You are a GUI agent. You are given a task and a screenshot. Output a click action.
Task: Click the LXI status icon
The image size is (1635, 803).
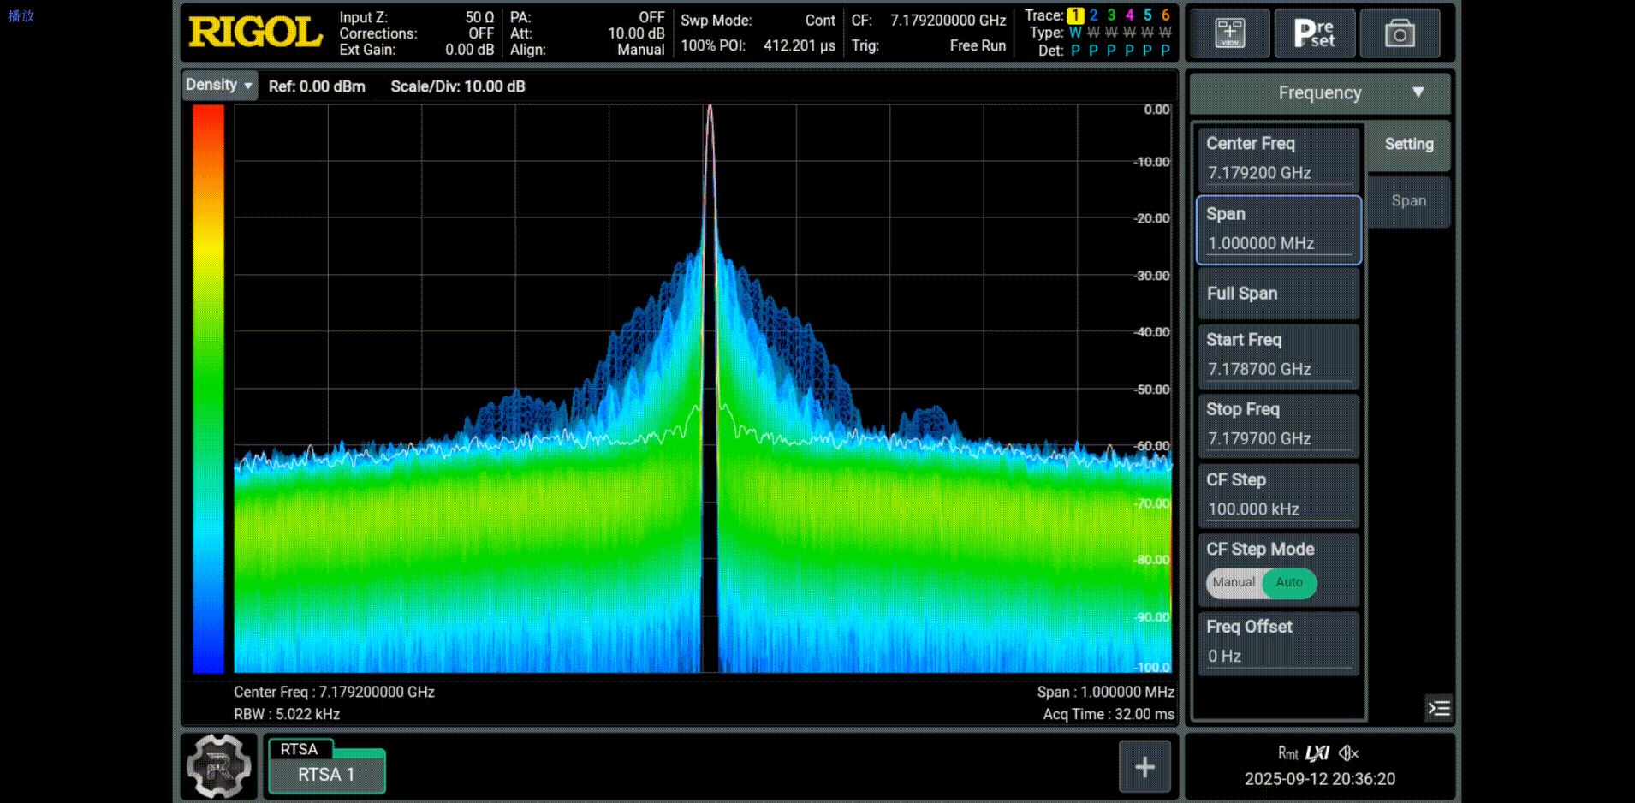1317,753
